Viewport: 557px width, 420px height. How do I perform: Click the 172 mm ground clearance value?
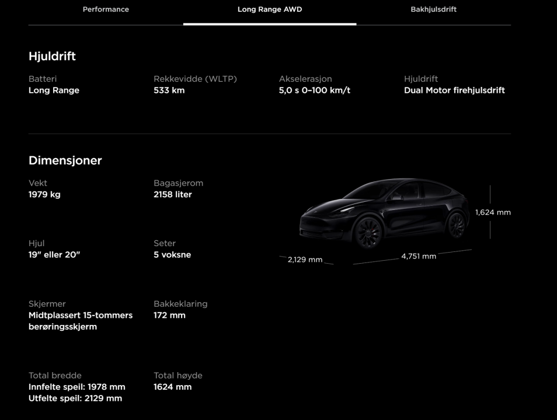(169, 316)
